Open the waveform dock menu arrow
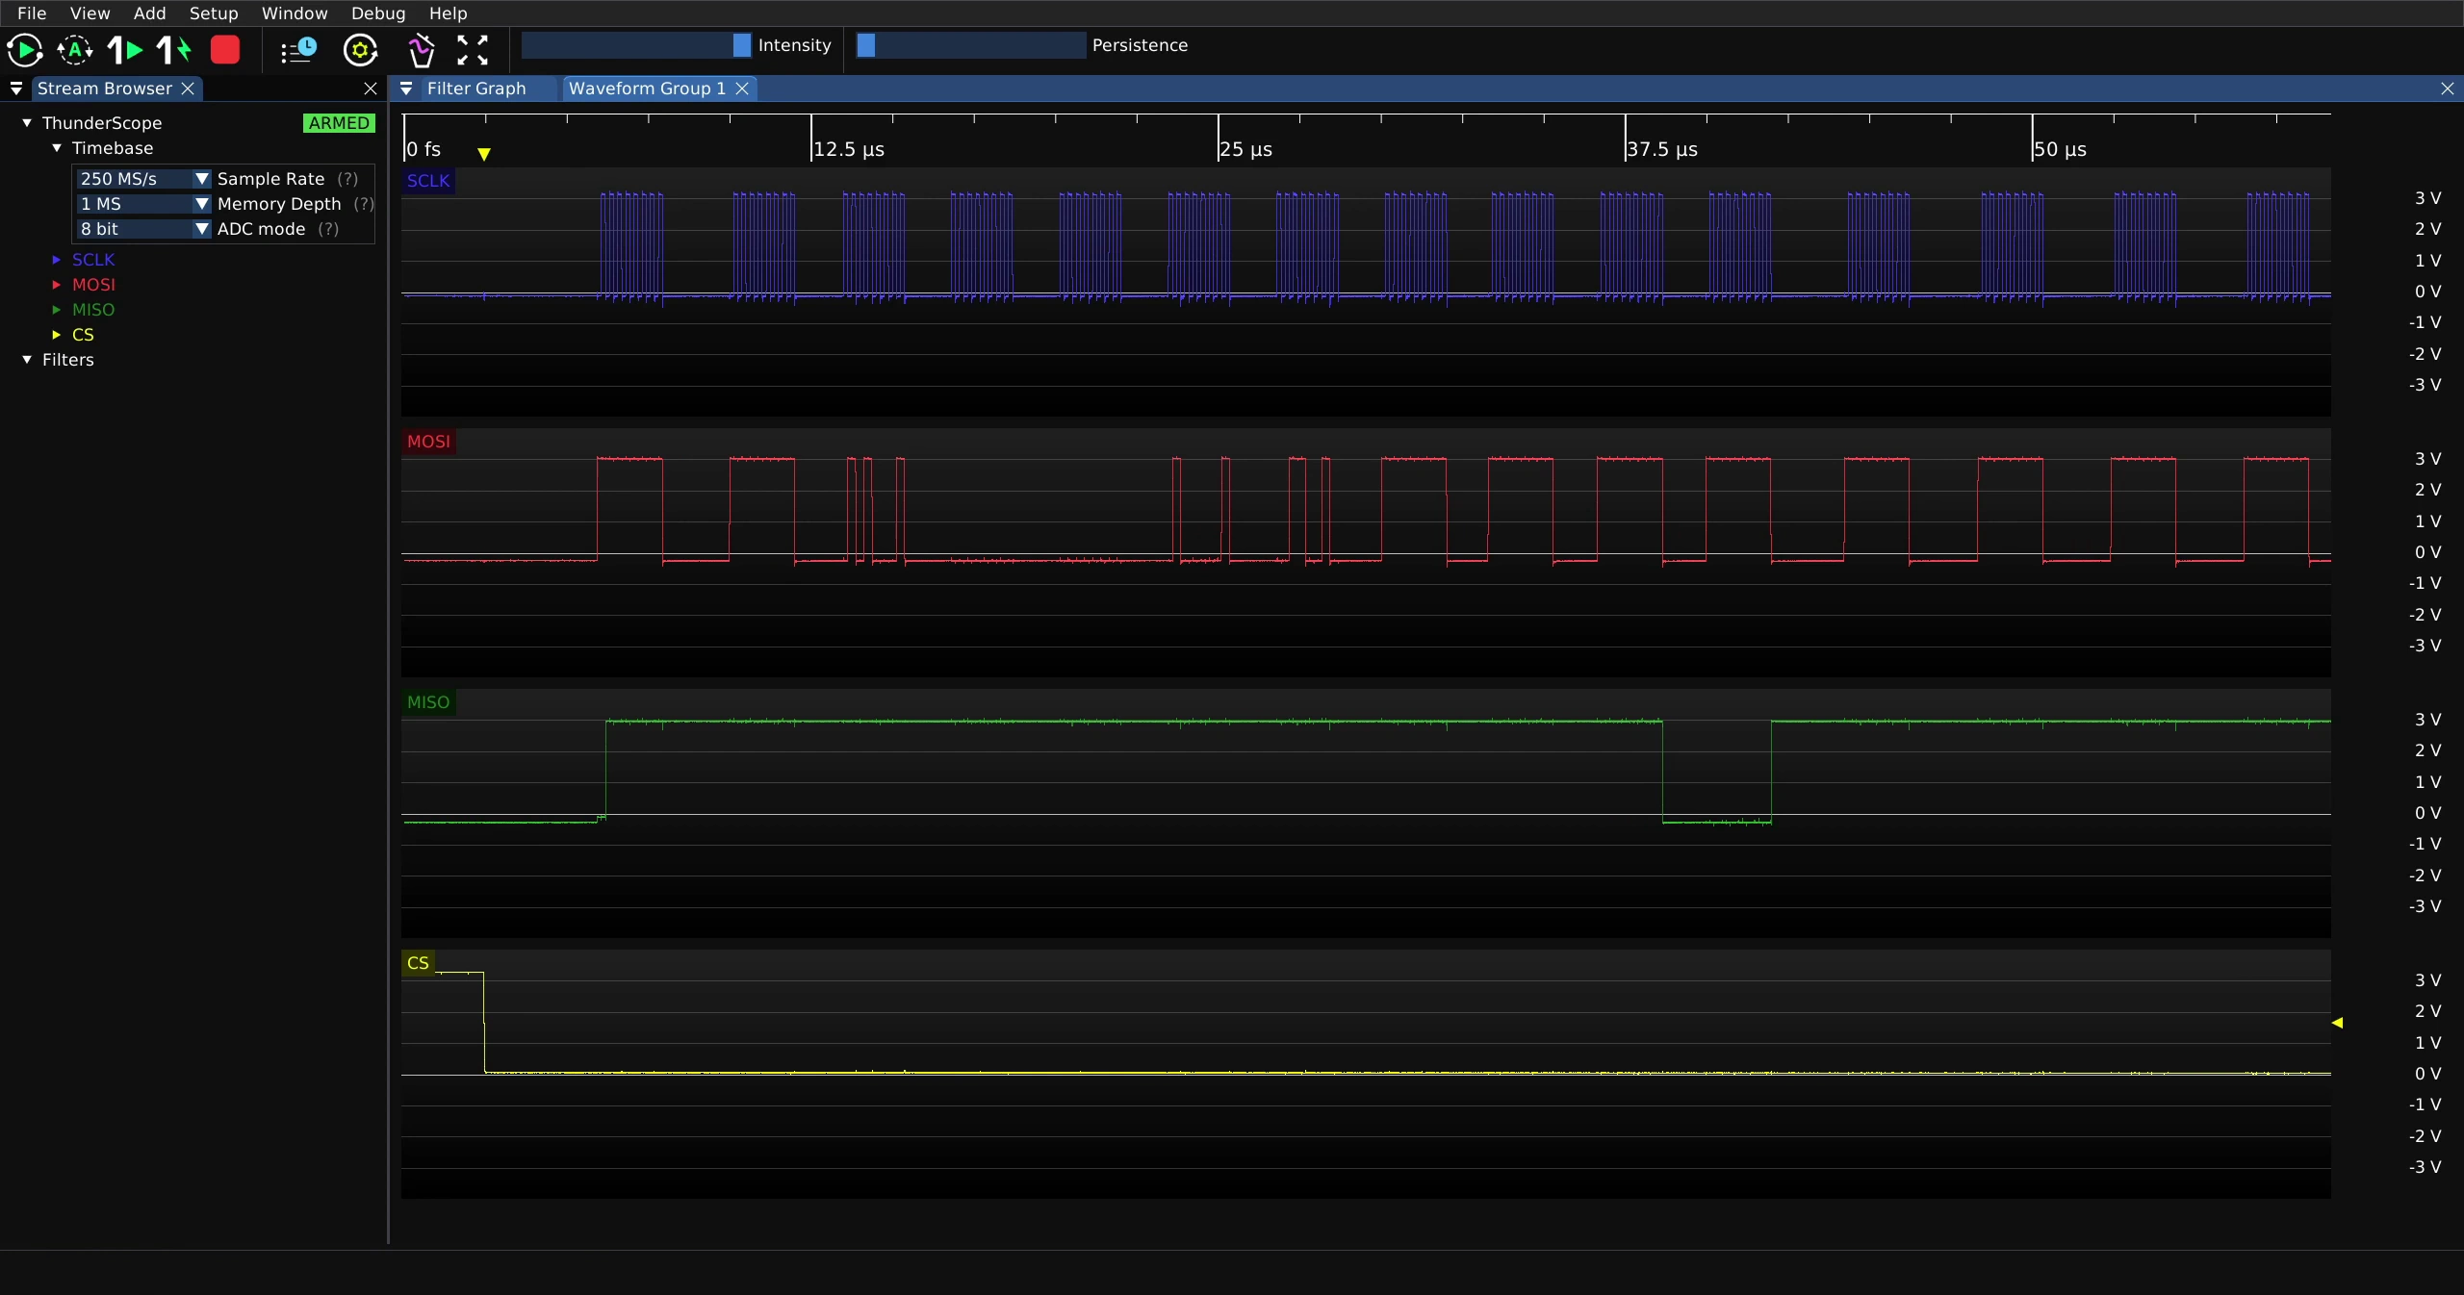The image size is (2464, 1295). (406, 89)
